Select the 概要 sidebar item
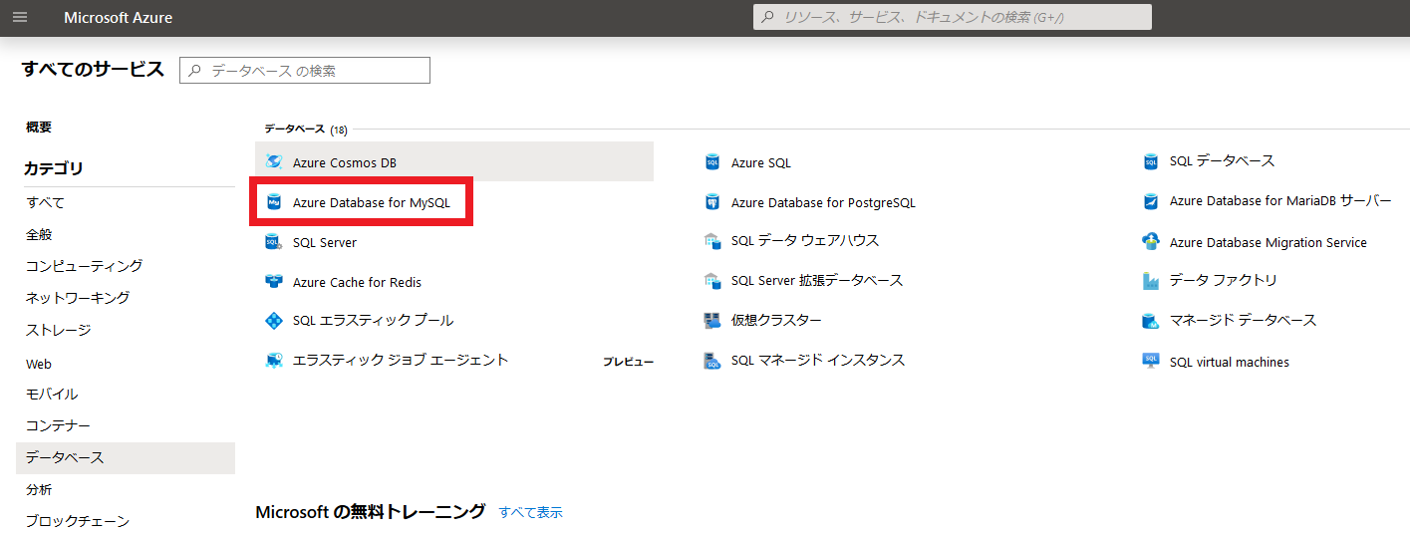1410x535 pixels. pos(39,128)
